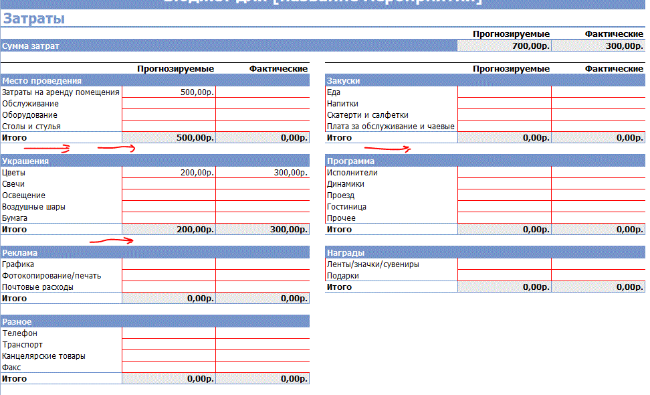The image size is (650, 395).
Task: Click empty projected cell for 'Еда'
Action: pos(504,92)
